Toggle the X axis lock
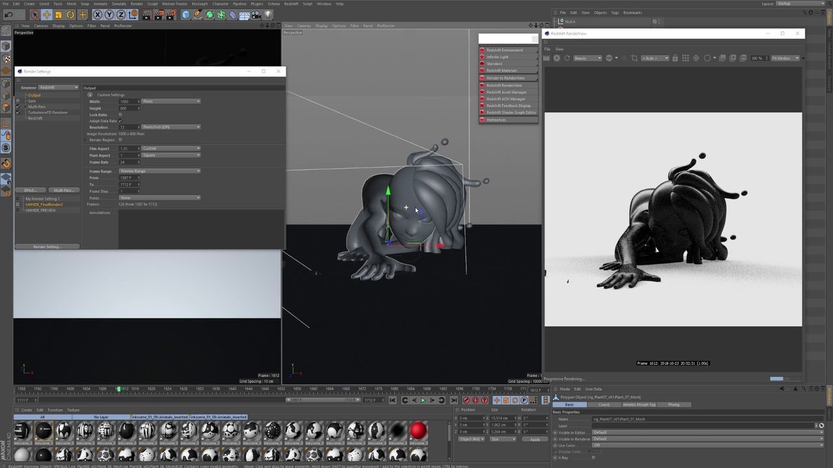This screenshot has height=468, width=833. 98,14
